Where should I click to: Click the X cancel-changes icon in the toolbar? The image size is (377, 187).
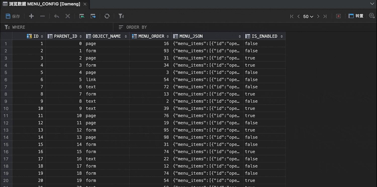point(68,16)
